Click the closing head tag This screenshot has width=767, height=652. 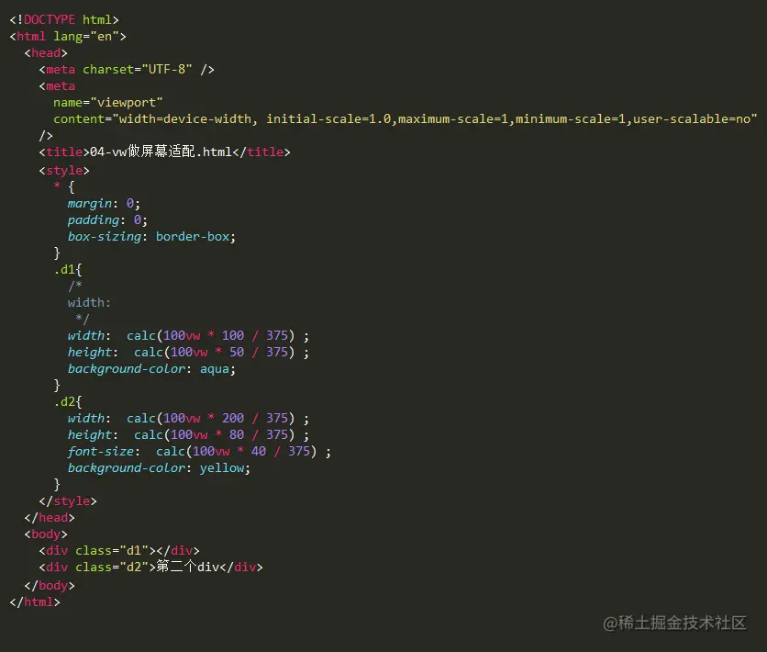[x=50, y=517]
